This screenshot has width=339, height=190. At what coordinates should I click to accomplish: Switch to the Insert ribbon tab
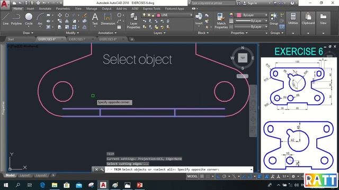tap(31, 8)
